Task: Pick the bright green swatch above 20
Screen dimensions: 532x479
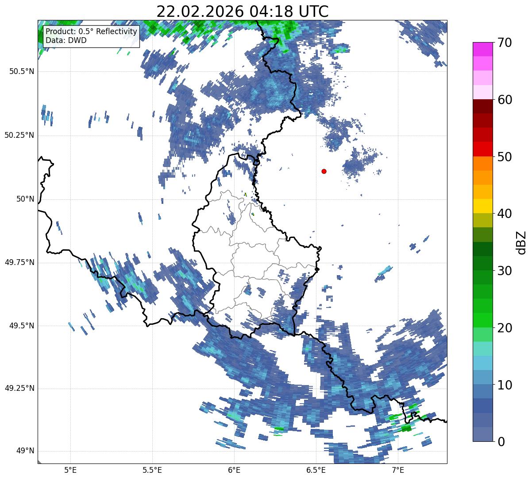Action: (482, 320)
